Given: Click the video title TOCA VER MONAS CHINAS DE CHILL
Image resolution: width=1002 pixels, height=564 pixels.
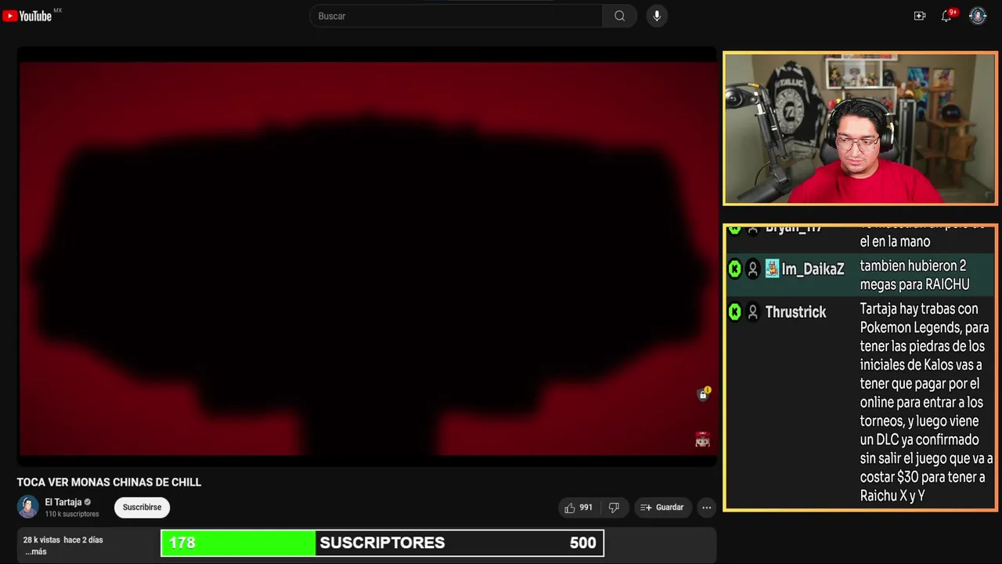Looking at the screenshot, I should 109,482.
